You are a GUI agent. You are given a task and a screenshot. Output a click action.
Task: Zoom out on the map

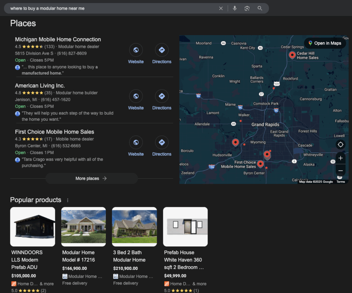click(340, 170)
